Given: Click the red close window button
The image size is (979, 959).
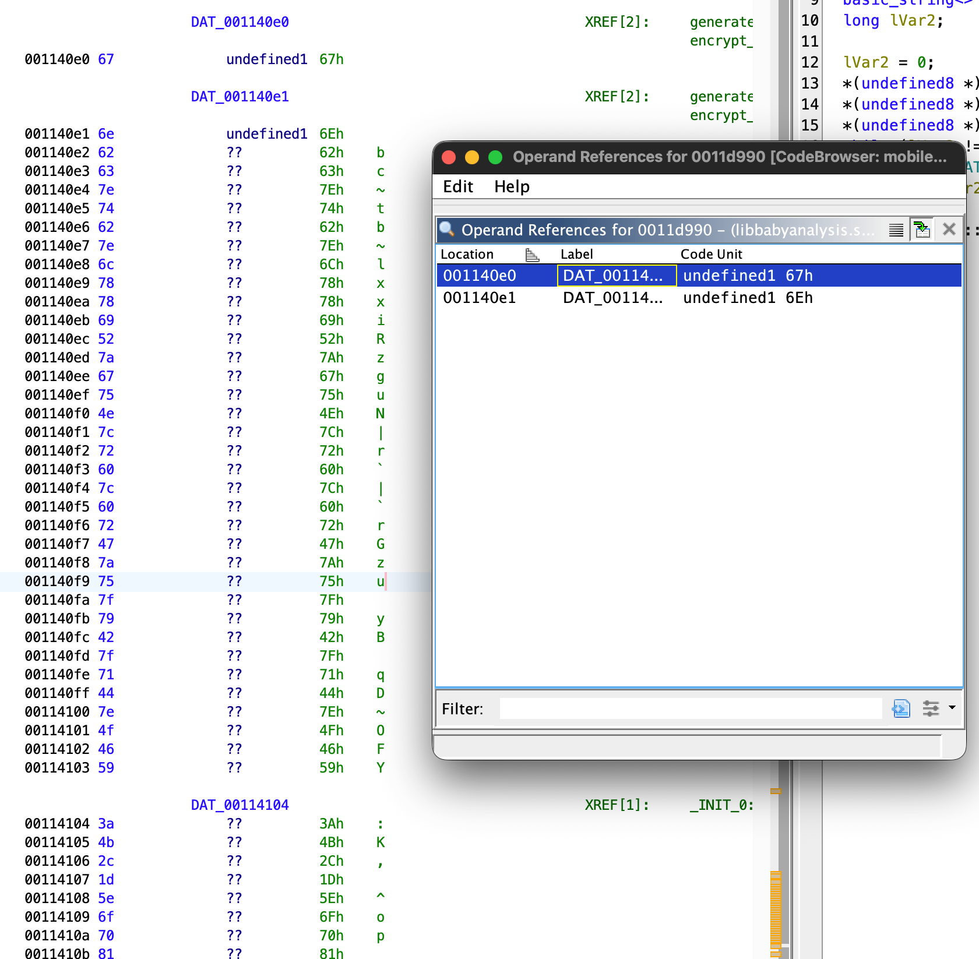Looking at the screenshot, I should click(449, 157).
